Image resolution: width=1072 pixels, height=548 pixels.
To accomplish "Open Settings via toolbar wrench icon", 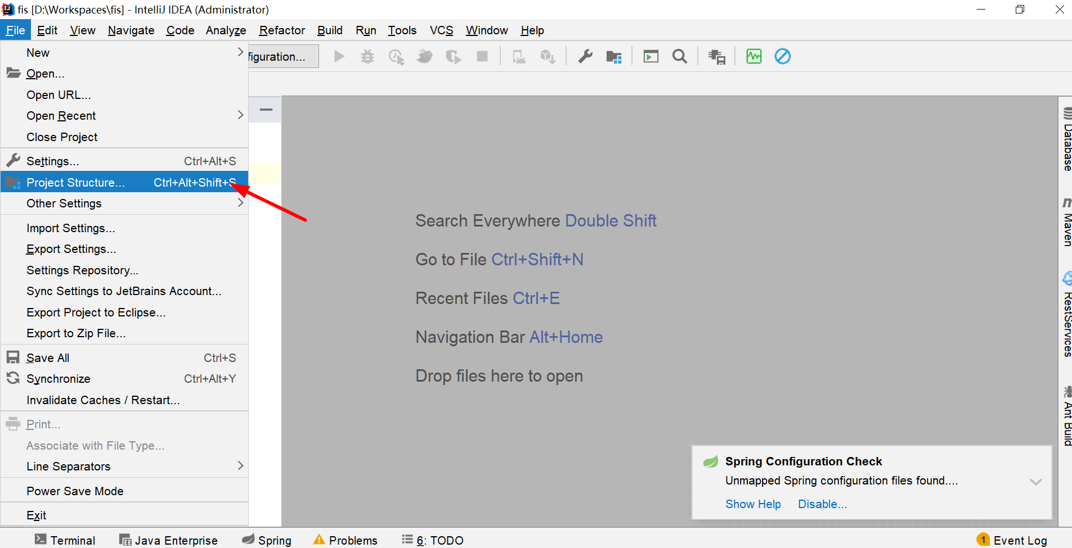I will [585, 56].
